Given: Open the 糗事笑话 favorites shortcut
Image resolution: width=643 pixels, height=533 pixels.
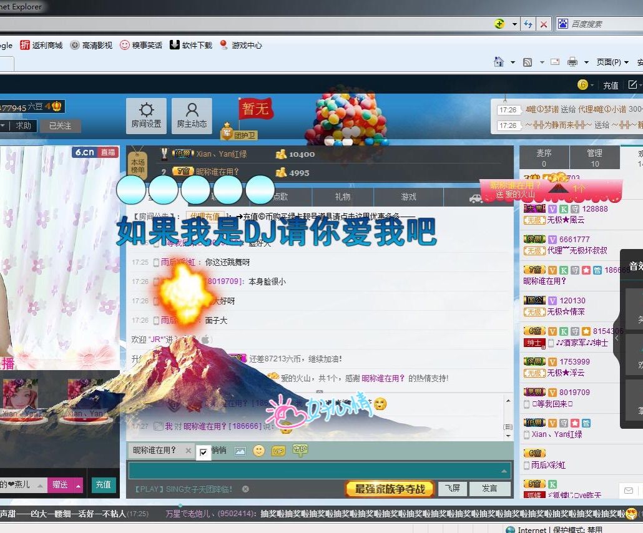Looking at the screenshot, I should [141, 45].
